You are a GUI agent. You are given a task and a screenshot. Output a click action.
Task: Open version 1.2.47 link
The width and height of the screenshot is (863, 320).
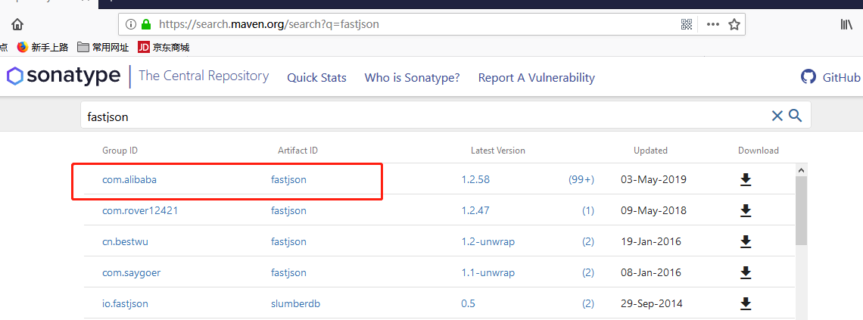pyautogui.click(x=475, y=210)
